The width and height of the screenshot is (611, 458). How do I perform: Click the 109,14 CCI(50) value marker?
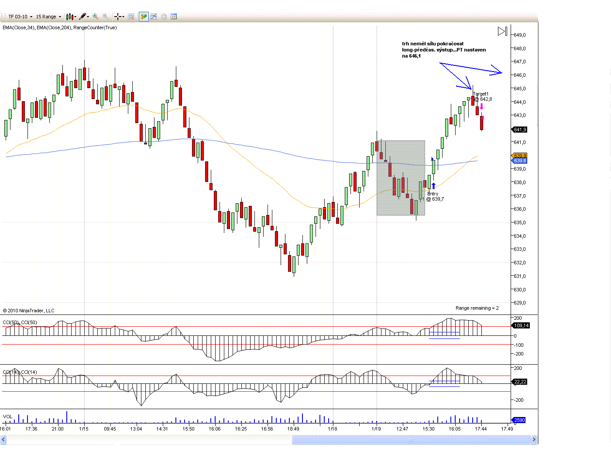pos(521,325)
